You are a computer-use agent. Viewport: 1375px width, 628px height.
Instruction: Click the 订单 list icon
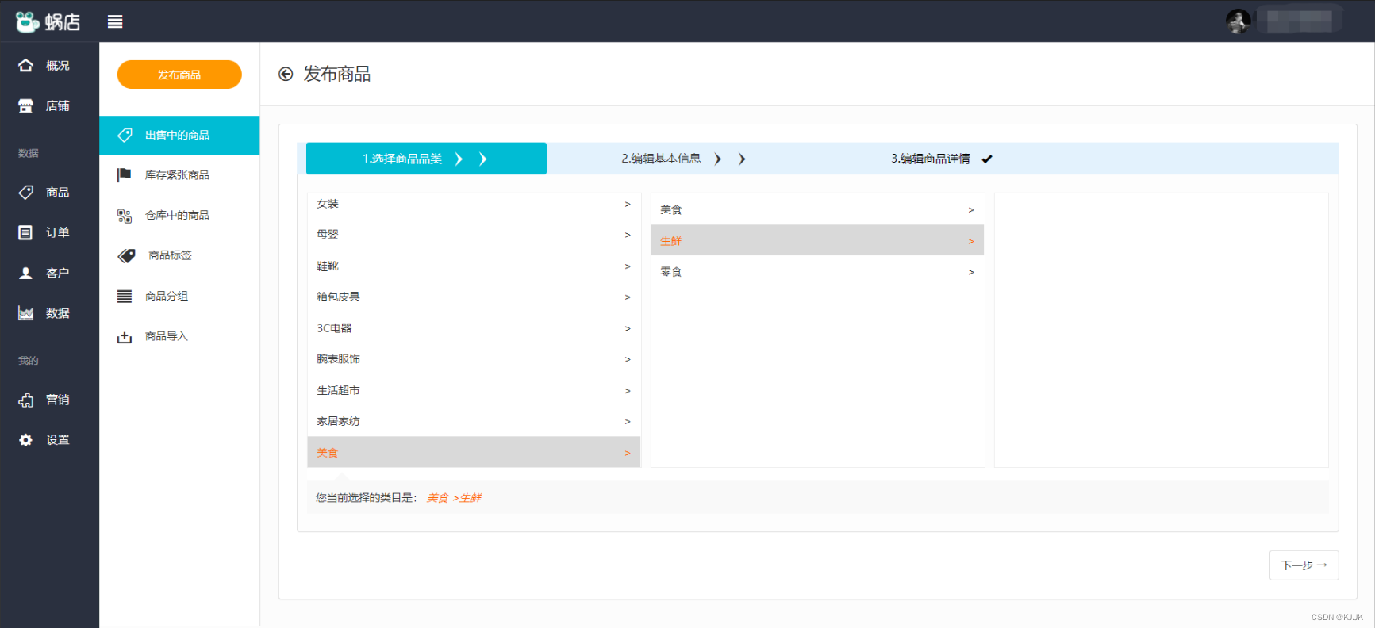(x=26, y=232)
